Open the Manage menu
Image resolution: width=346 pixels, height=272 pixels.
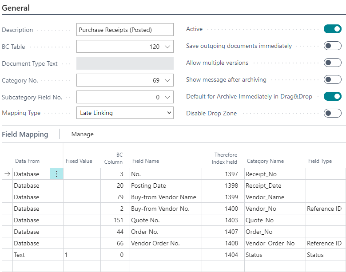[x=82, y=134]
